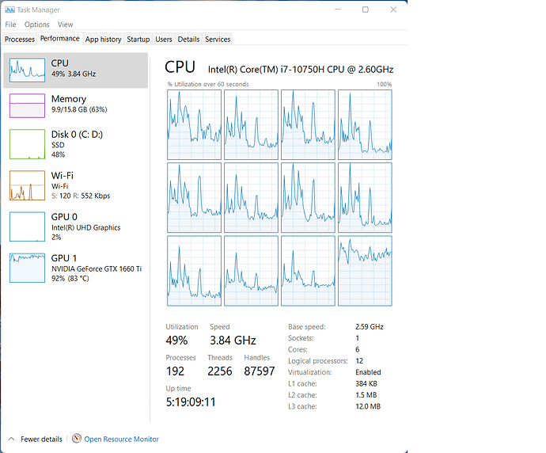Click the Threads count 2256
This screenshot has width=546, height=453.
point(220,371)
